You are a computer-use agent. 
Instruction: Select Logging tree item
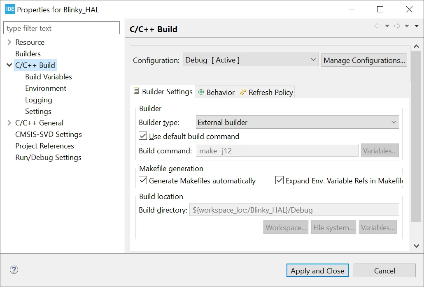click(x=38, y=100)
